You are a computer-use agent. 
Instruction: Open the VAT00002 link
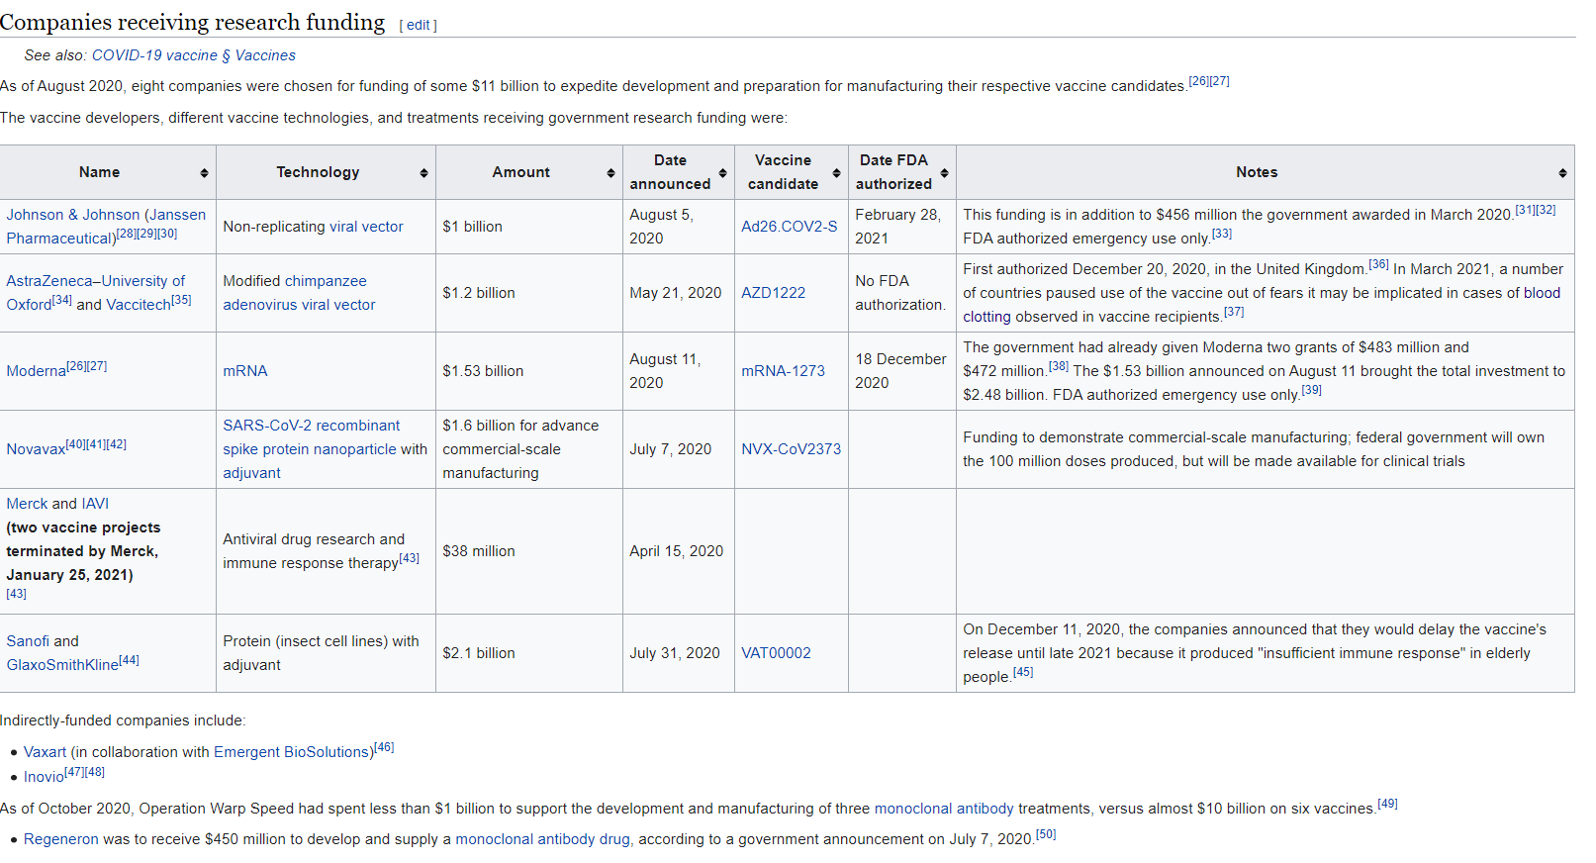(x=776, y=653)
